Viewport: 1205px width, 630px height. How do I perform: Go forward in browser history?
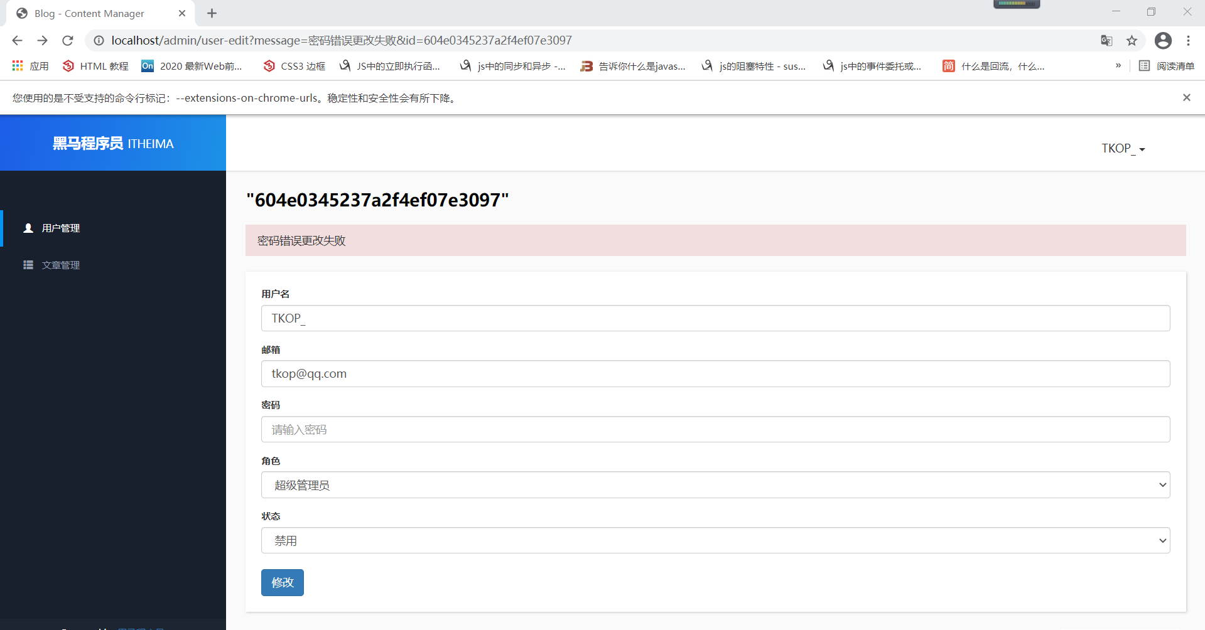click(x=42, y=41)
